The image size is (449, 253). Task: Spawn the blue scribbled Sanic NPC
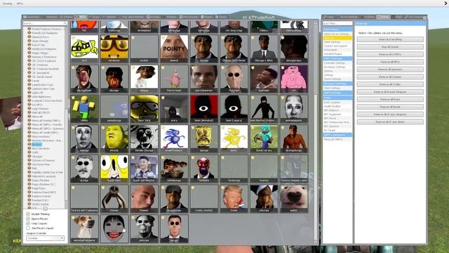pyautogui.click(x=174, y=138)
